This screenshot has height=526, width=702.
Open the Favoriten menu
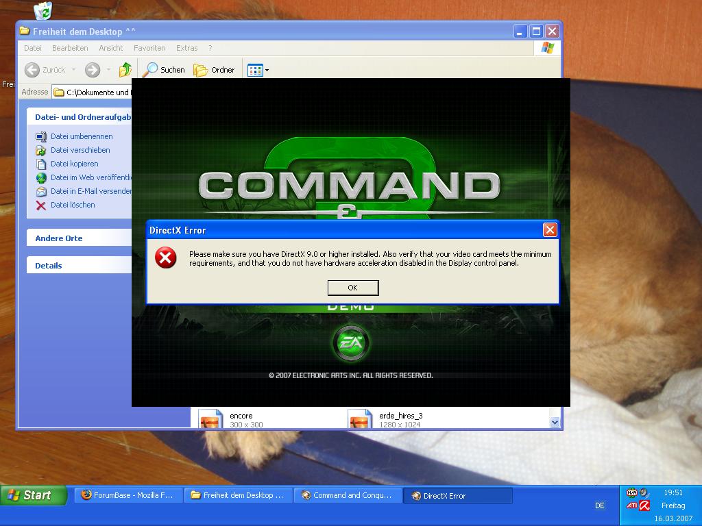coord(149,48)
